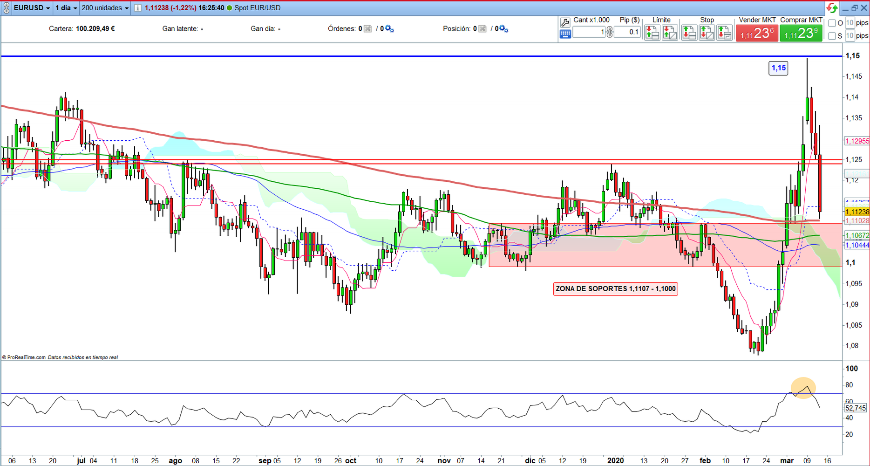Click the 1,10672 price axis label

tap(857, 236)
